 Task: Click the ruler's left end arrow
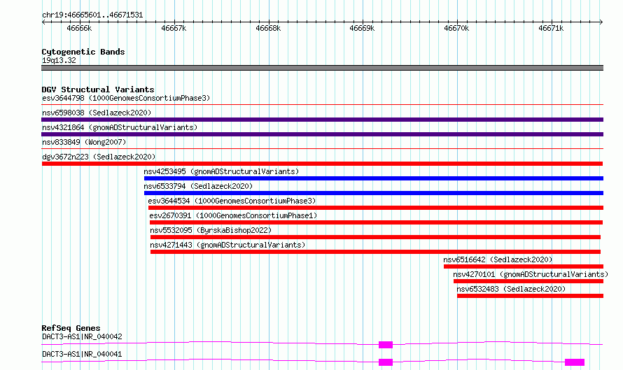click(x=43, y=22)
